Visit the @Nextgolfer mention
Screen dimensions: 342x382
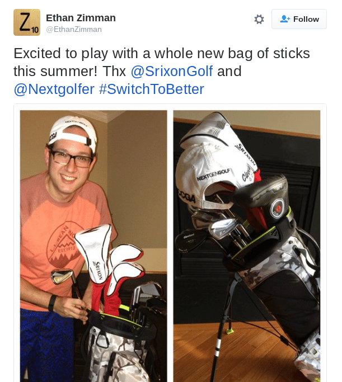[x=54, y=89]
